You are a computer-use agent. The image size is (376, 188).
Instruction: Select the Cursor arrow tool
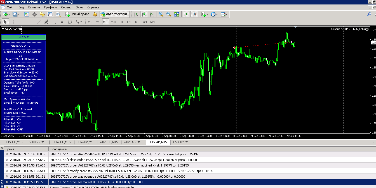5,22
